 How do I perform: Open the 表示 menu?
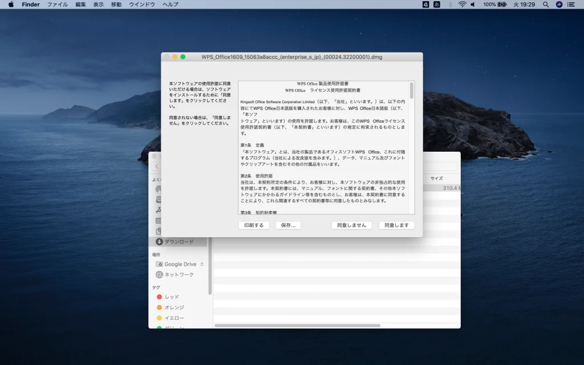(98, 5)
